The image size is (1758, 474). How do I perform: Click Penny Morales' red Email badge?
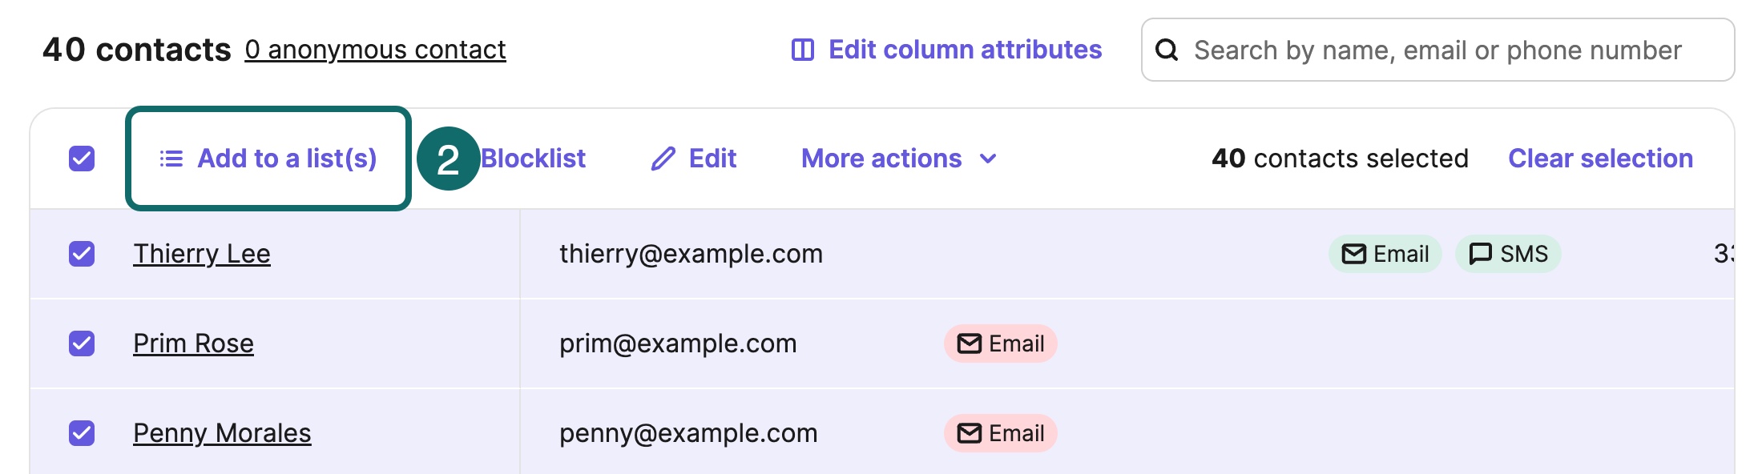1000,433
